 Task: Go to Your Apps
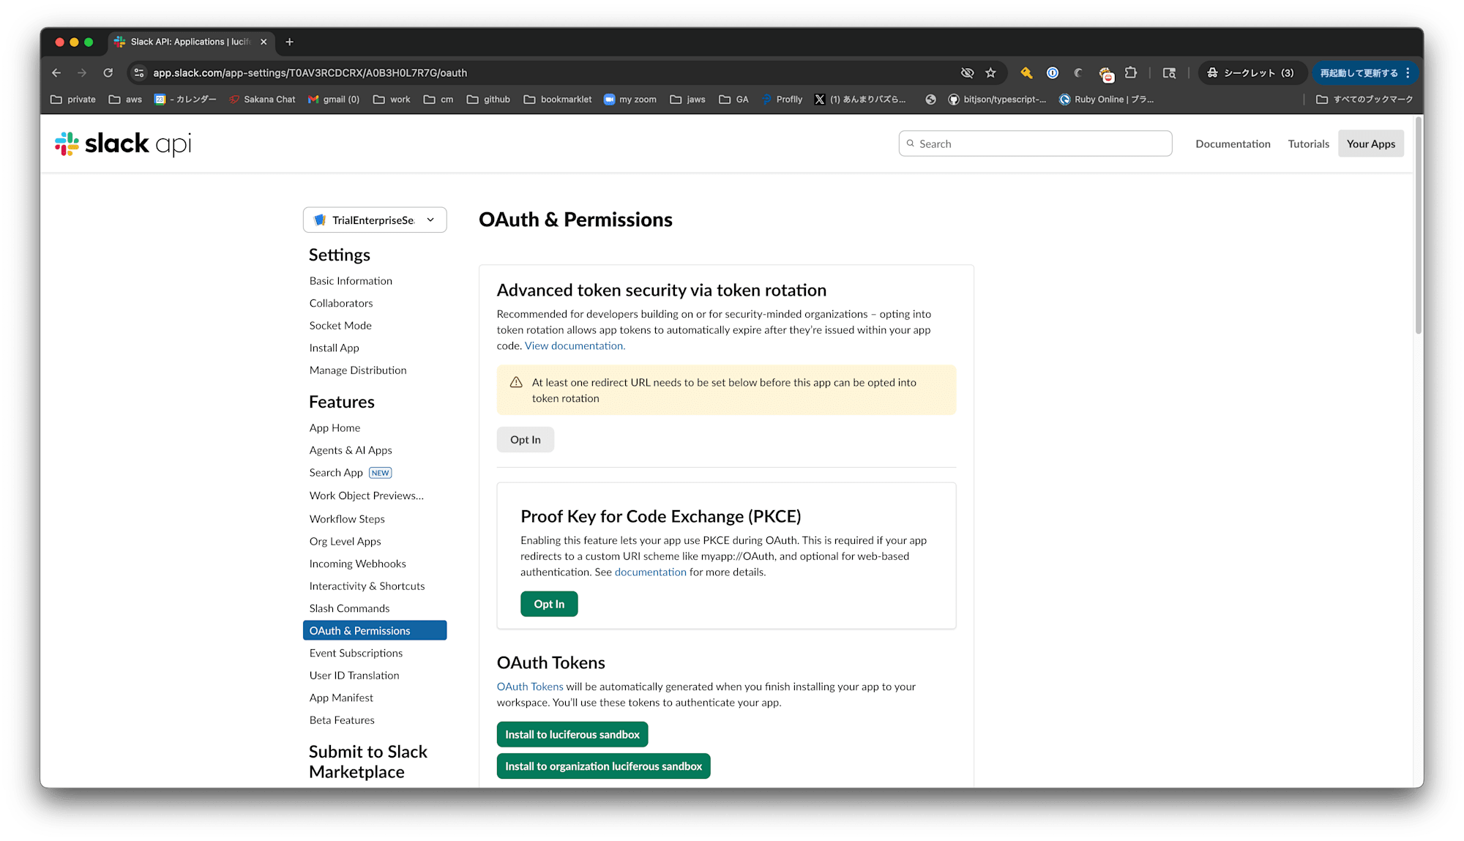[x=1370, y=143]
